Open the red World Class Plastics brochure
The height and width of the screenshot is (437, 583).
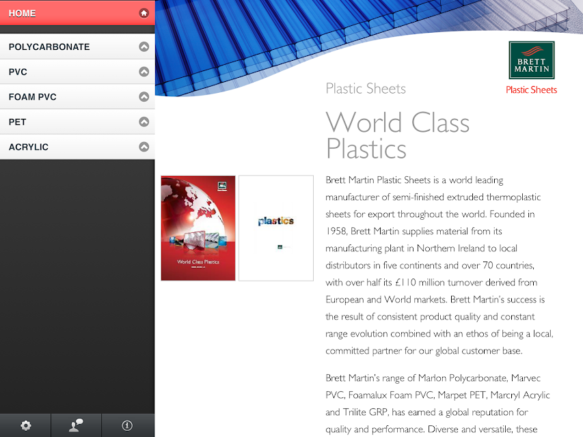tap(198, 228)
